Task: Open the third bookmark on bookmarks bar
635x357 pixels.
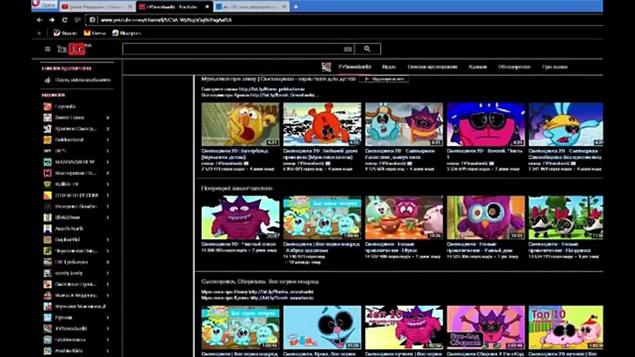Action: [127, 33]
